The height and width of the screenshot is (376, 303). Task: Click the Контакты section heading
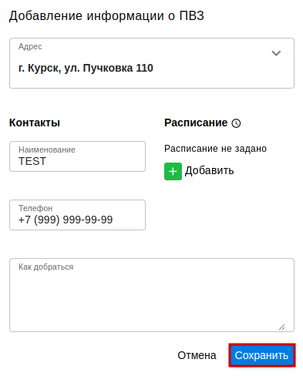(x=35, y=123)
